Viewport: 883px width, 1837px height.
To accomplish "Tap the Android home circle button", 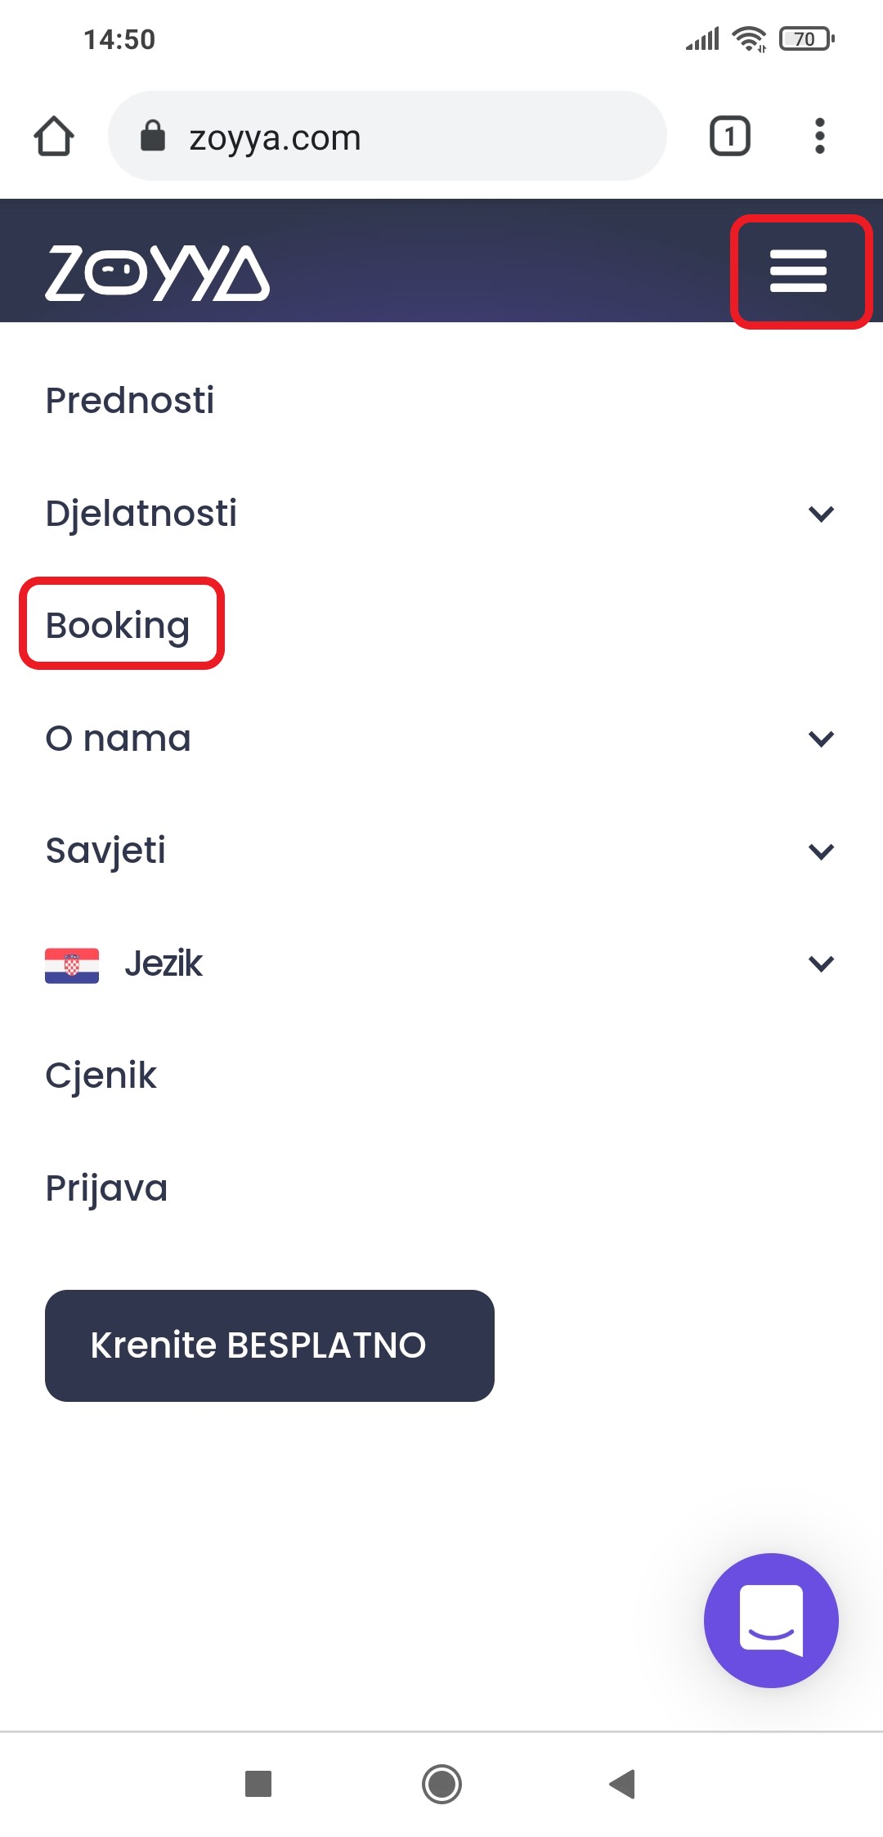I will click(441, 1784).
